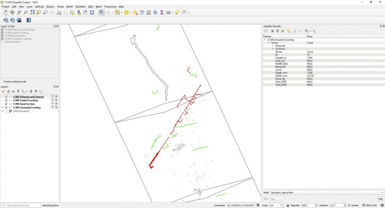Click the Pan Map to Selection tool
The image size is (385, 208).
tap(12, 12)
